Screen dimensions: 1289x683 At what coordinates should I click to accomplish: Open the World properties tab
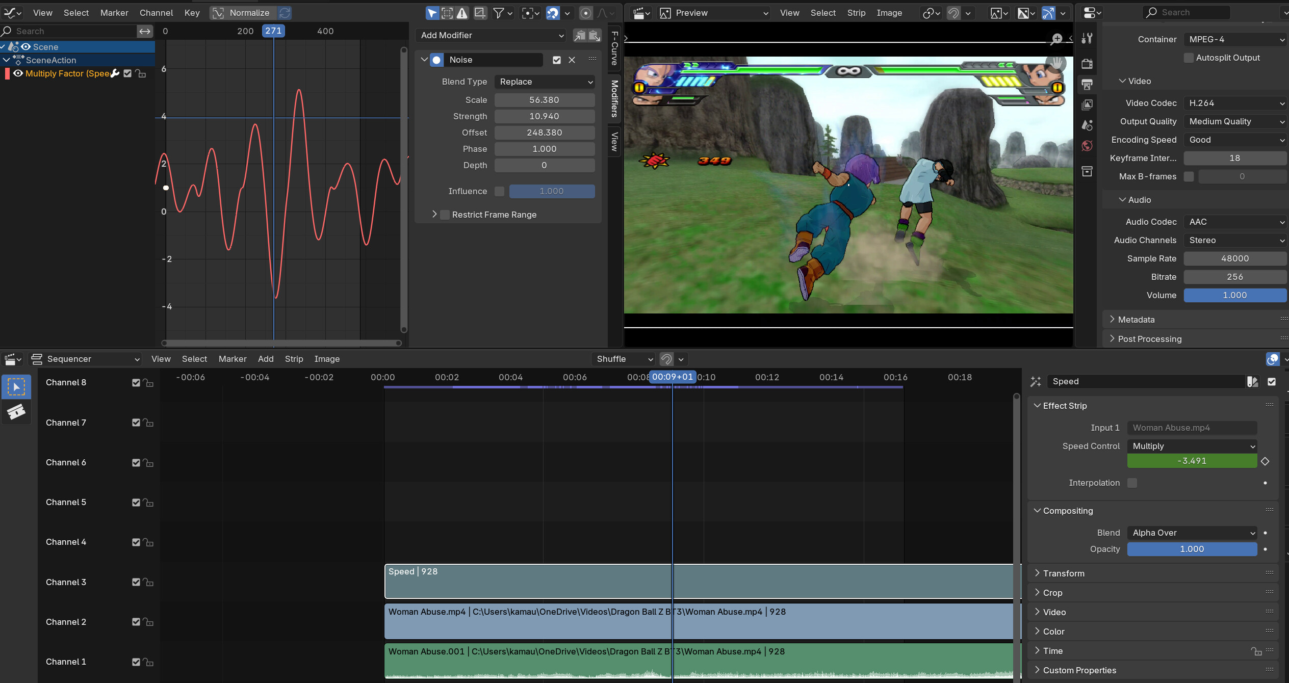[1087, 146]
